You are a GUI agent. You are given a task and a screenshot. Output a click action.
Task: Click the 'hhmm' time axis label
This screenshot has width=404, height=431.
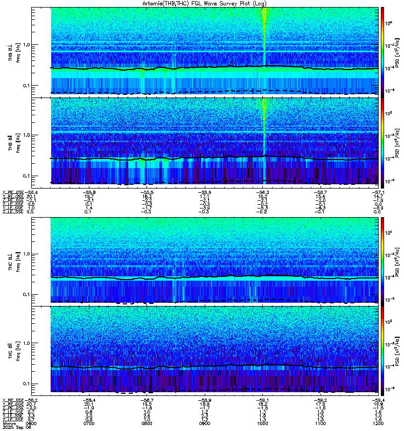point(9,424)
